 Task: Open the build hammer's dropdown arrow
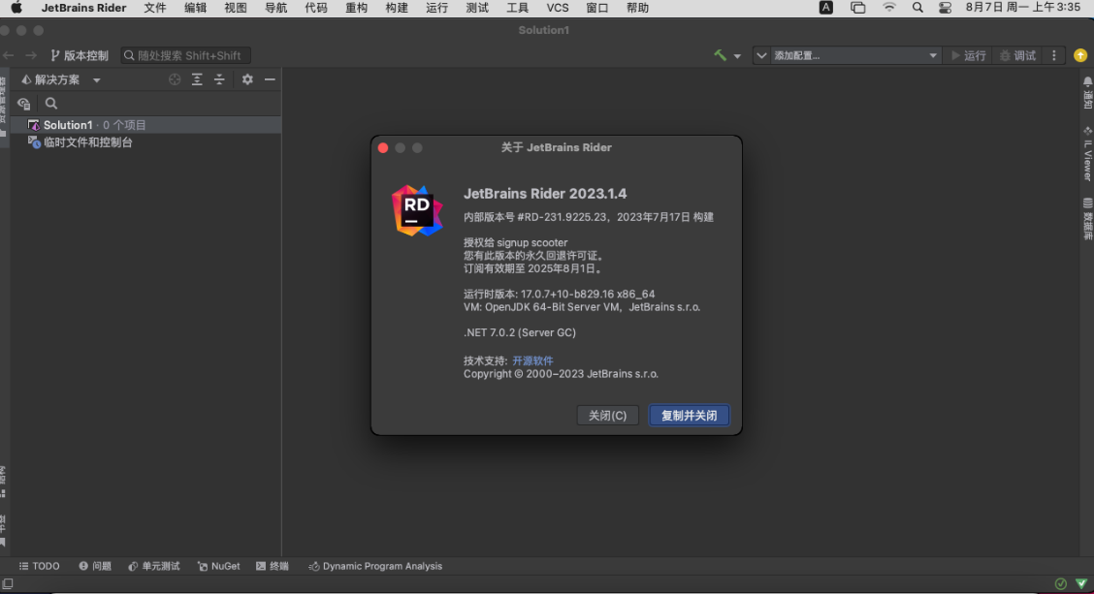point(737,56)
